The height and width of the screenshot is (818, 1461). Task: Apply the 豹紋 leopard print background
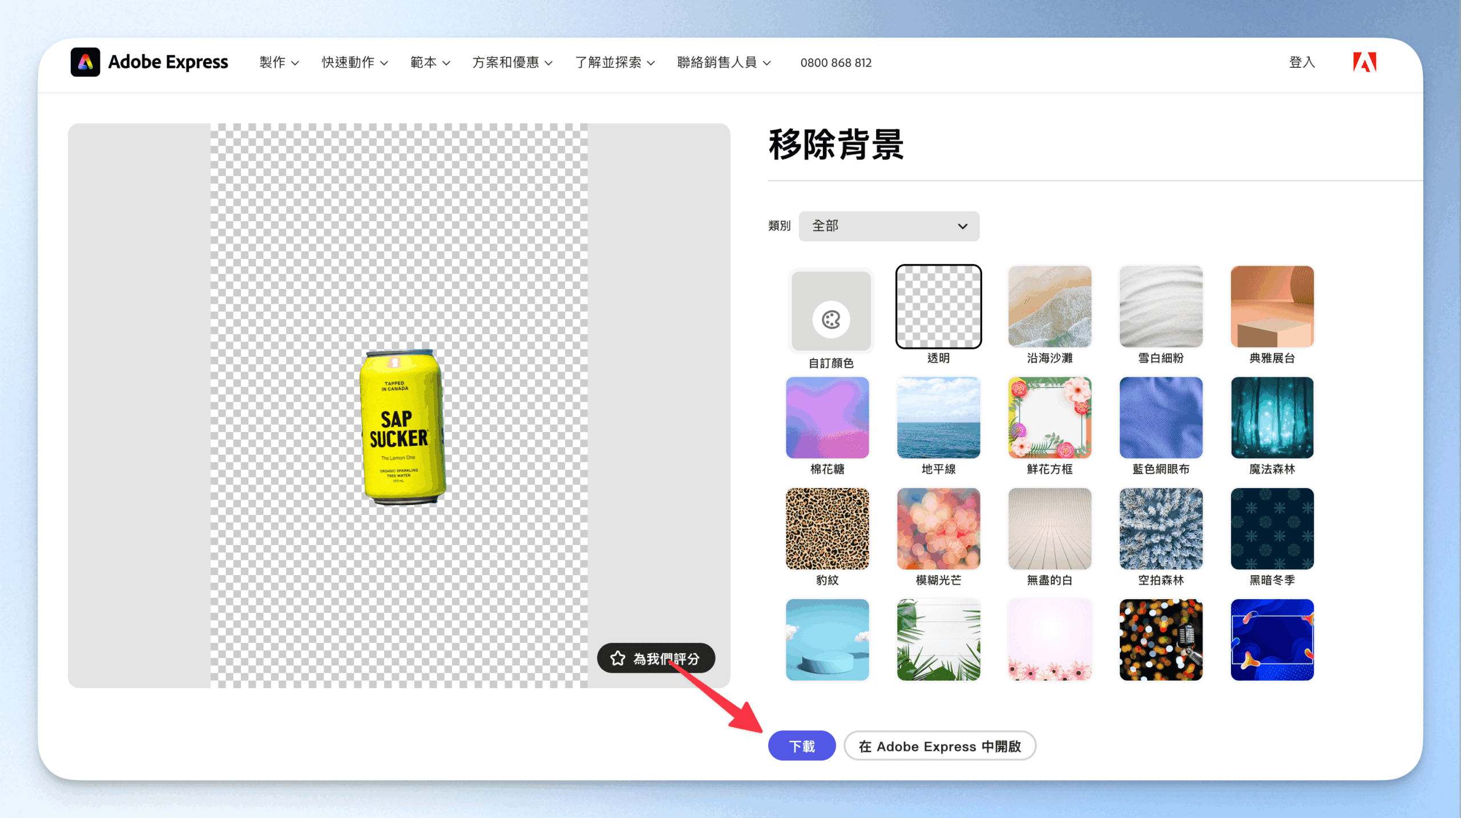pyautogui.click(x=827, y=528)
